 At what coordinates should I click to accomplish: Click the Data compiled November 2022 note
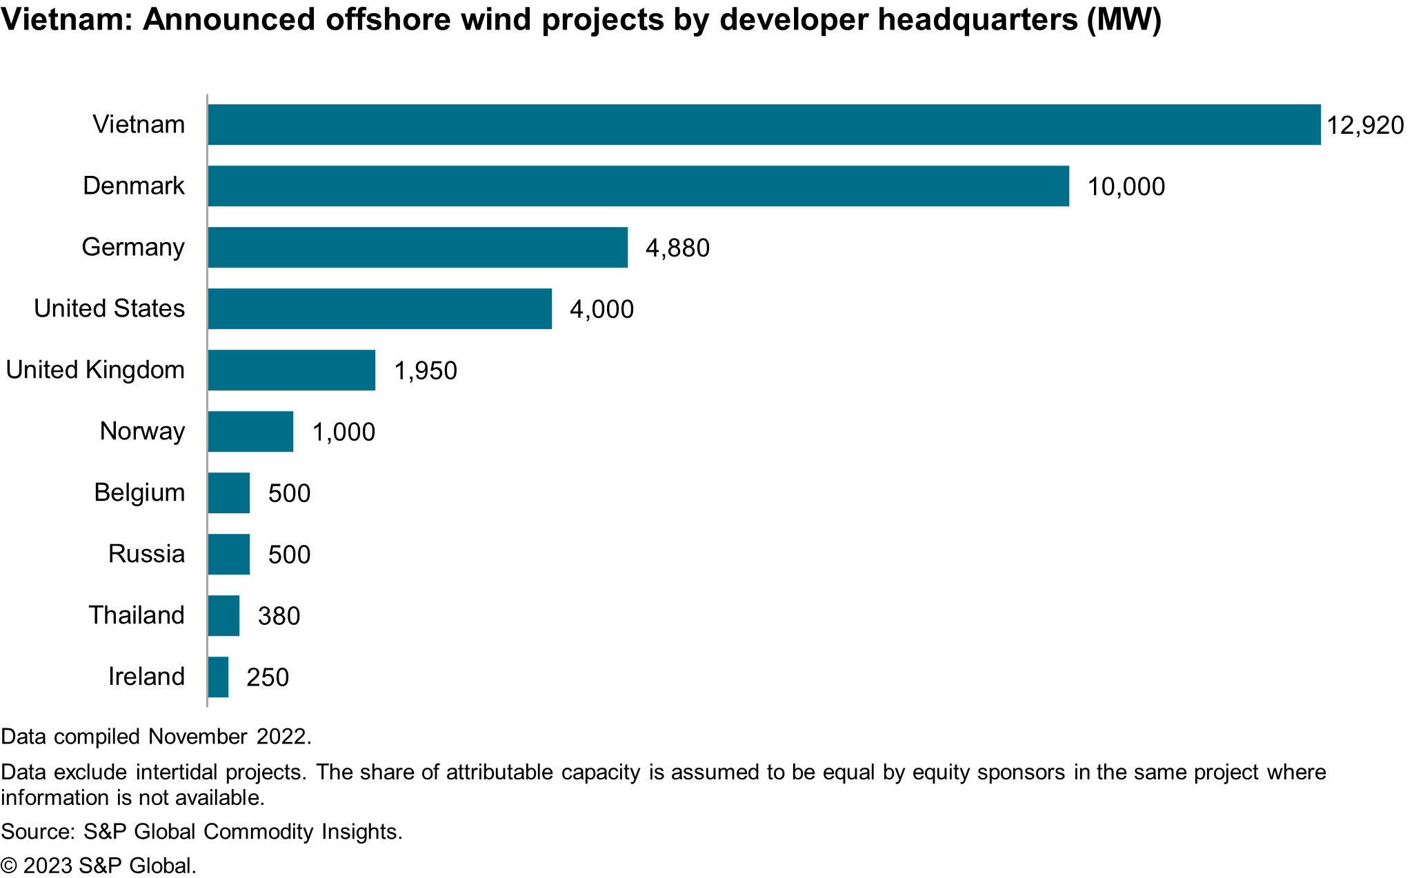tap(156, 737)
